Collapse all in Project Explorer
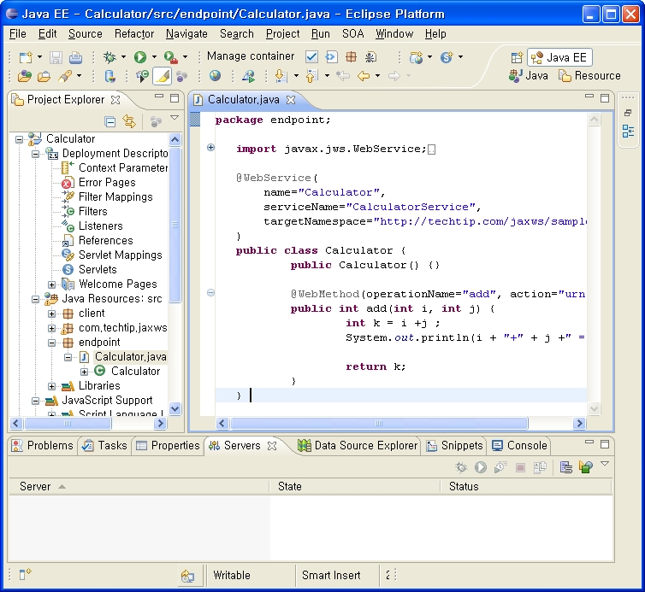 [x=109, y=121]
